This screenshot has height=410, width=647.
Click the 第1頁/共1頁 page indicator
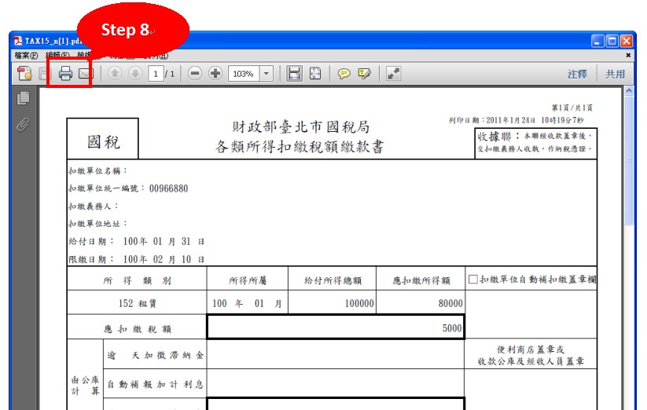572,108
